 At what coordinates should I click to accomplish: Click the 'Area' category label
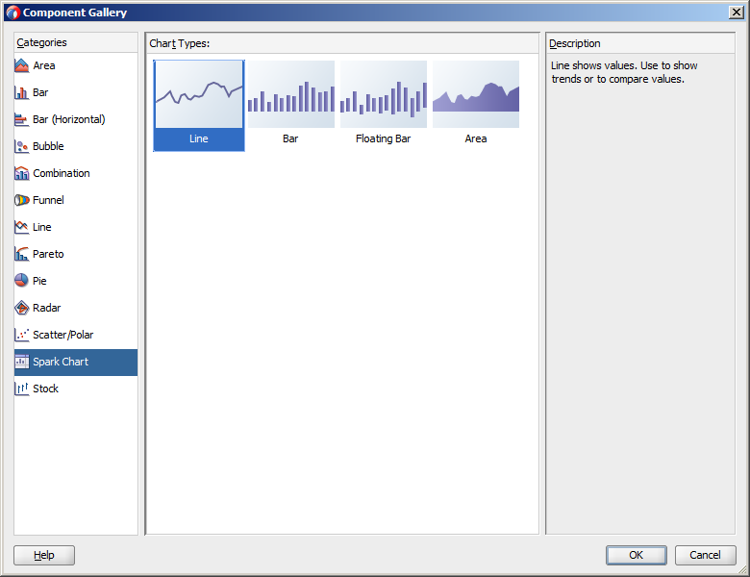tap(44, 65)
